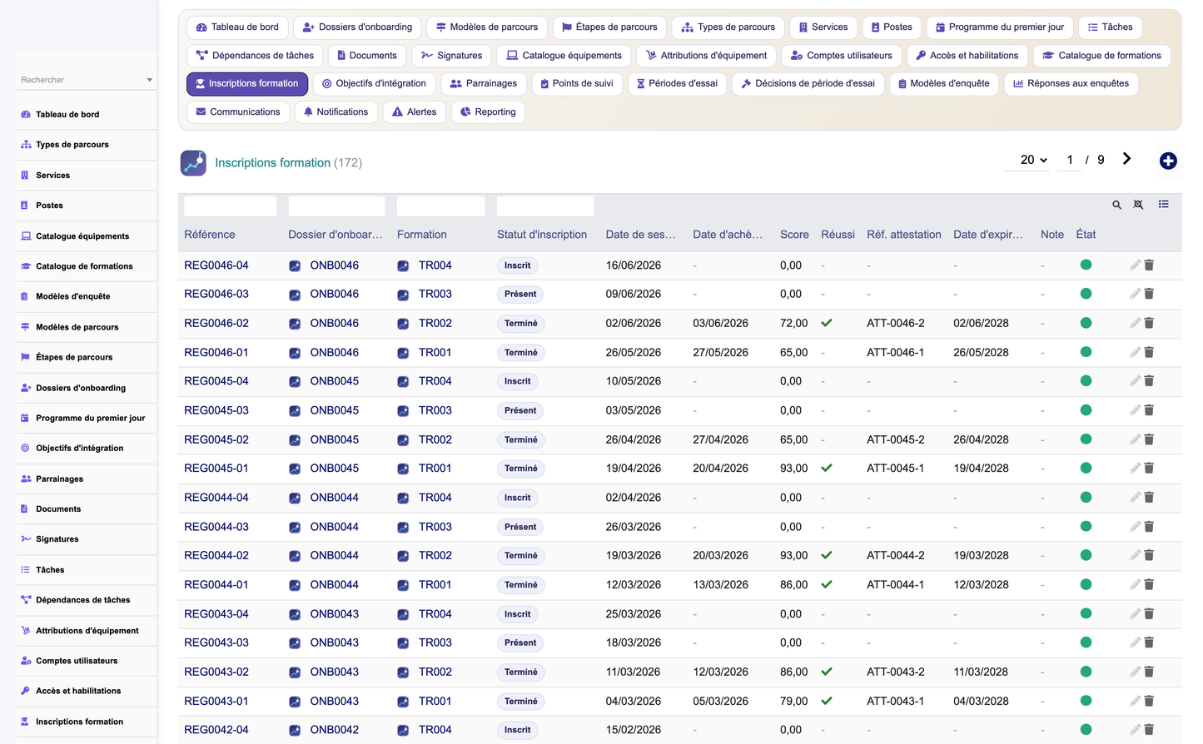Delete row REG0046-03 using the trash icon
Viewport: 1203px width, 744px height.
tap(1149, 294)
